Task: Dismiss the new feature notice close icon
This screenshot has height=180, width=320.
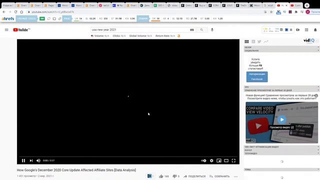Action: (316, 95)
